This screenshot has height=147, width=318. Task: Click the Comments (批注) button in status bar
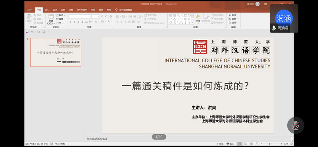(x=230, y=144)
